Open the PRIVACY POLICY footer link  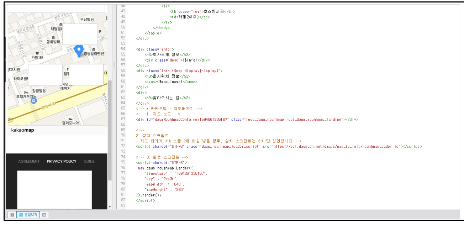coord(62,161)
